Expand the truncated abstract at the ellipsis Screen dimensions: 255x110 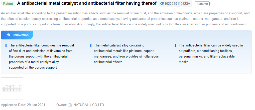click(248, 24)
